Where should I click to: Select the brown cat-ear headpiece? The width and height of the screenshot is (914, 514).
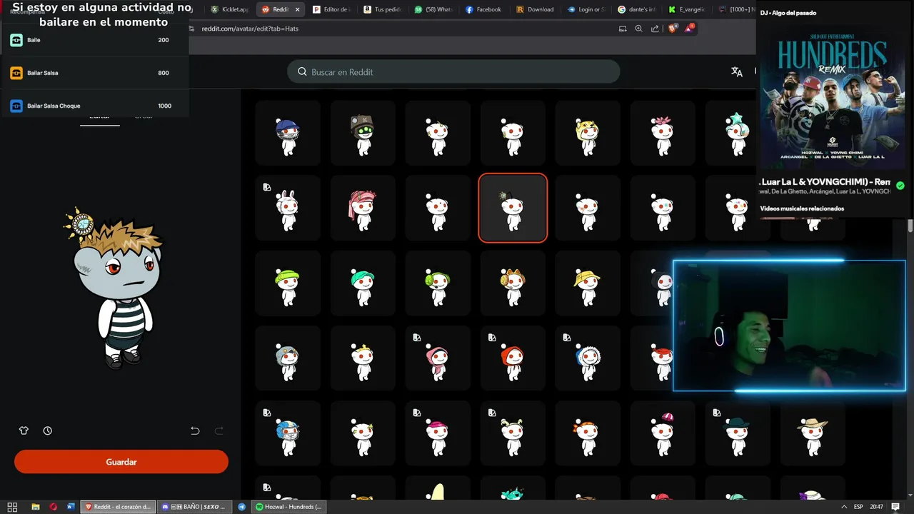pyautogui.click(x=513, y=283)
